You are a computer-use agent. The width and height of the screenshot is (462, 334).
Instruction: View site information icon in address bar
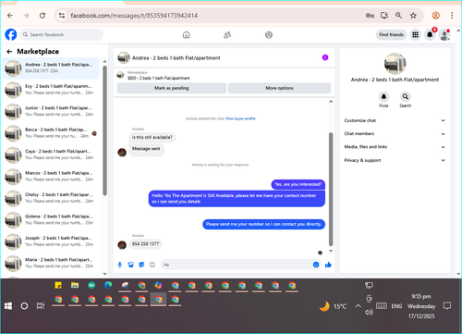(62, 16)
